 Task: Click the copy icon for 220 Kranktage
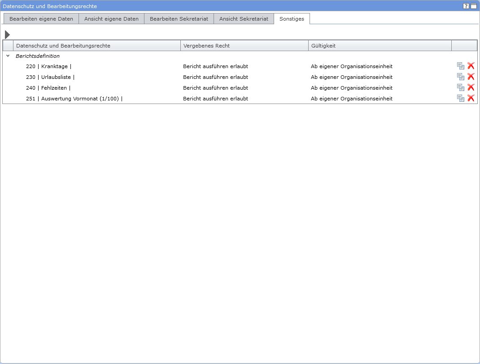pyautogui.click(x=460, y=66)
